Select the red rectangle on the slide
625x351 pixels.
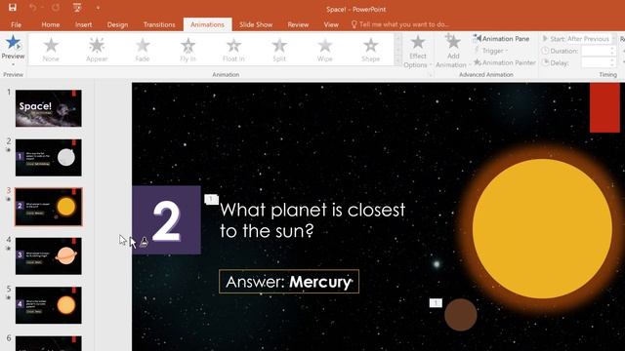click(604, 107)
